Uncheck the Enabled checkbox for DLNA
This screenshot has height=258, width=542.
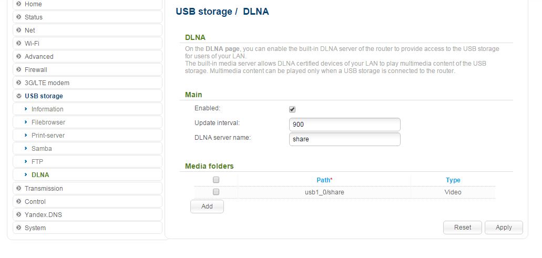click(292, 109)
